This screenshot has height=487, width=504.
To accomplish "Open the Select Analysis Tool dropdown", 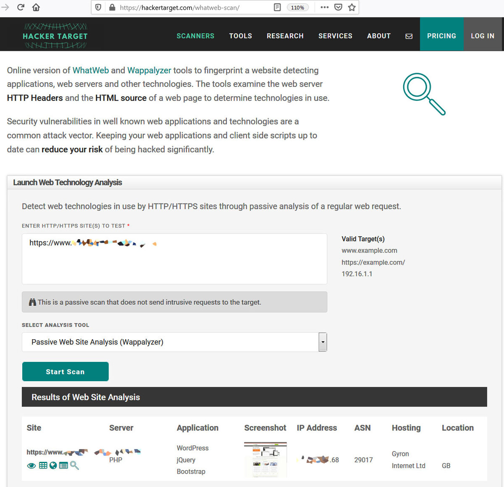I will tap(174, 342).
